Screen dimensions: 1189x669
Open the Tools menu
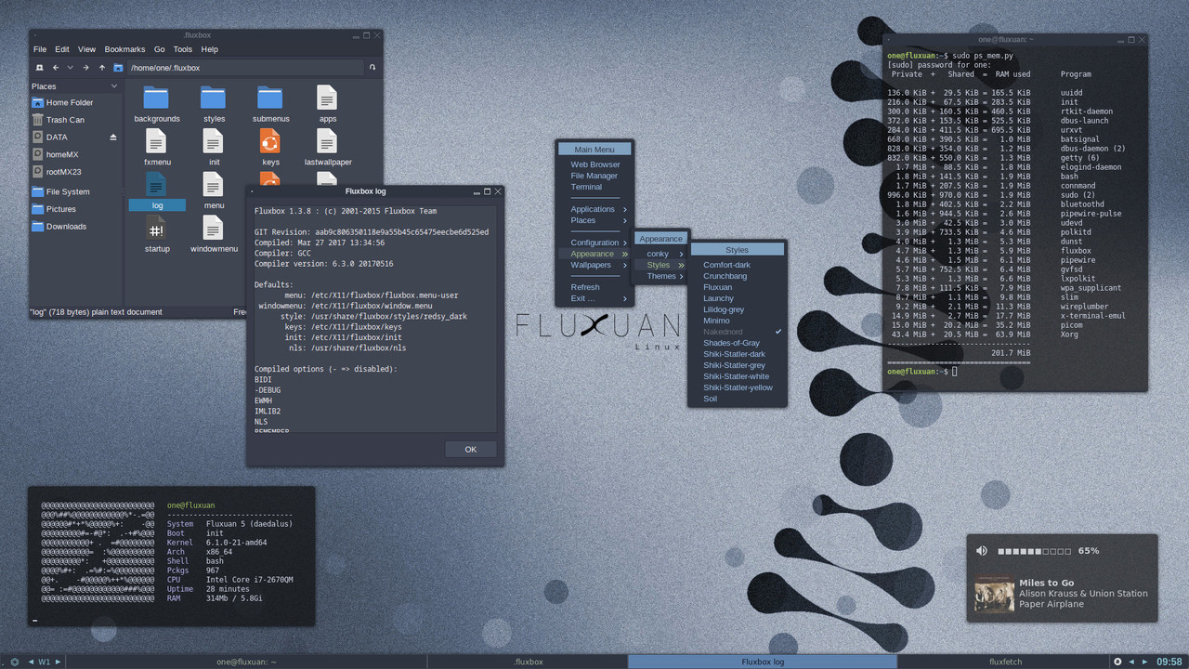[x=182, y=49]
